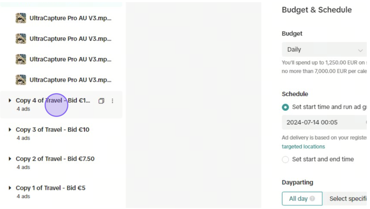Expand Copy 3 of Travel - Bid €10

[x=10, y=130]
